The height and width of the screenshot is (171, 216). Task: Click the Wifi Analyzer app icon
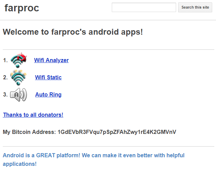[x=19, y=60]
